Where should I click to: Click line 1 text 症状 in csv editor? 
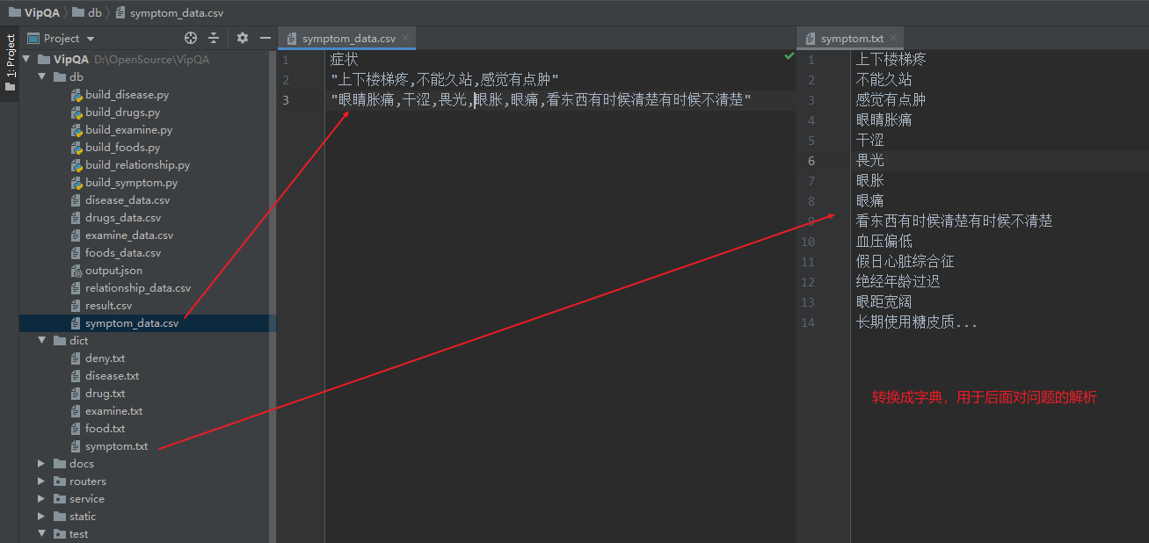pyautogui.click(x=345, y=60)
